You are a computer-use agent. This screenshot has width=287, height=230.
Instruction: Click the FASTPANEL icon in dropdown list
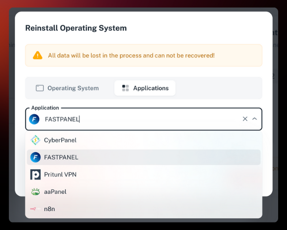tap(35, 157)
